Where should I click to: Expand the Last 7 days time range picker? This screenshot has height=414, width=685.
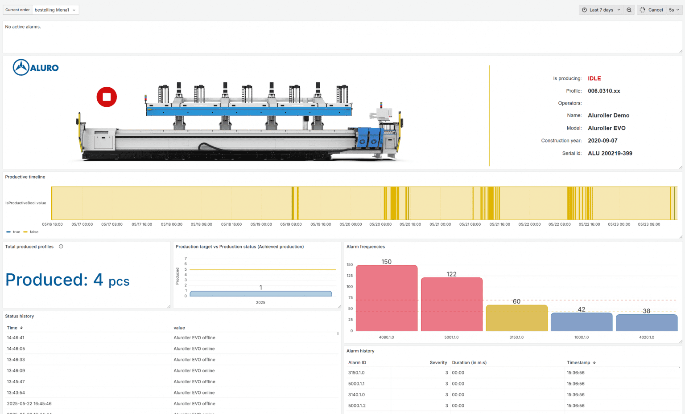pos(600,9)
